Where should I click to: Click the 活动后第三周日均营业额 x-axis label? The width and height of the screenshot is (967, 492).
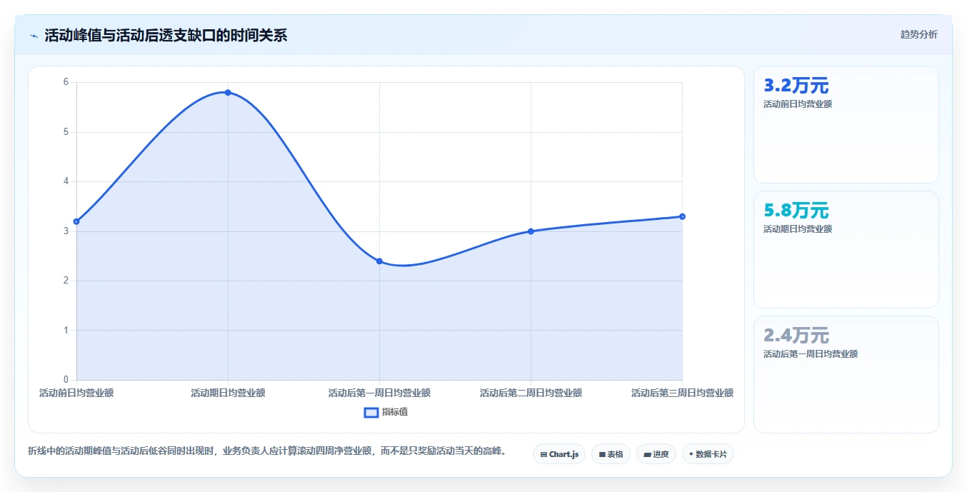click(x=682, y=393)
